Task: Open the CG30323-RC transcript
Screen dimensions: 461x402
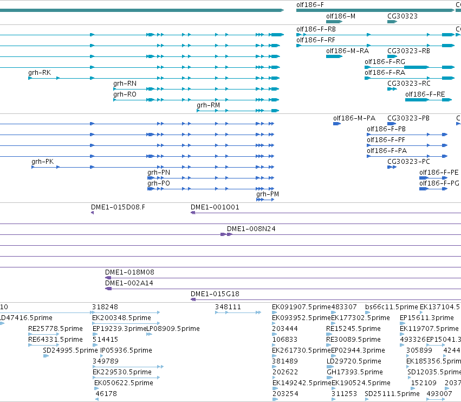Action: point(392,89)
